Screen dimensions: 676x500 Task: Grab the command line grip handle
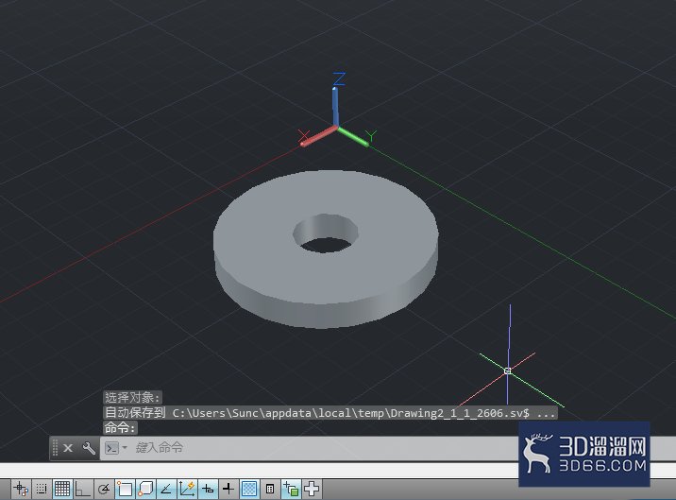coord(55,448)
